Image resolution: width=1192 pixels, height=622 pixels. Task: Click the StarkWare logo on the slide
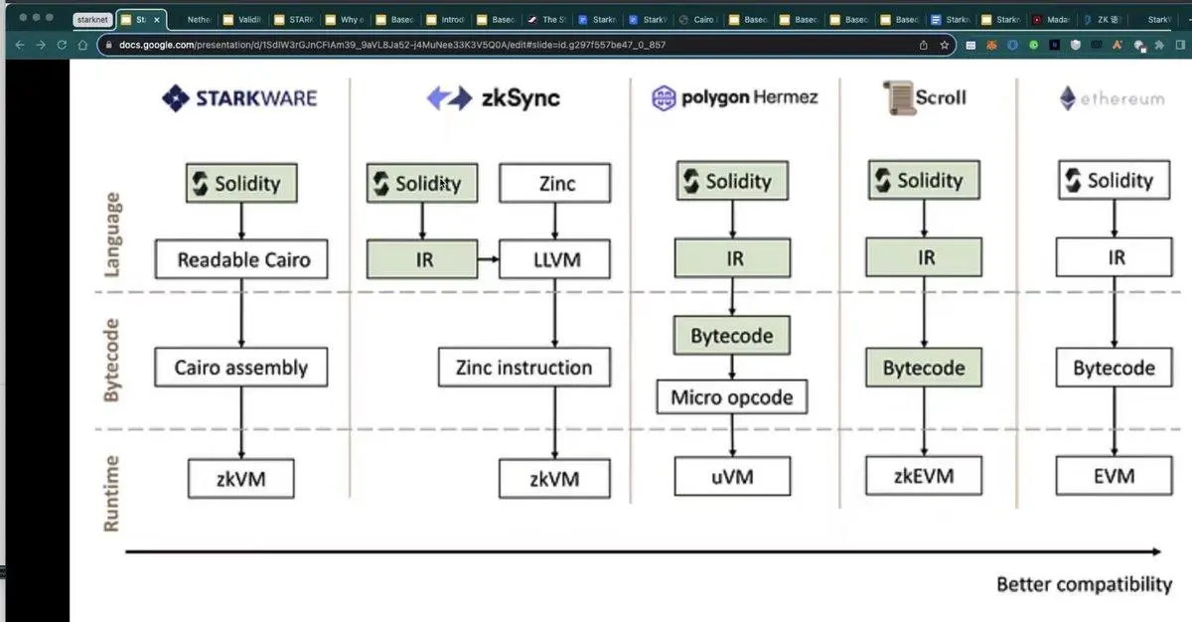[x=239, y=97]
